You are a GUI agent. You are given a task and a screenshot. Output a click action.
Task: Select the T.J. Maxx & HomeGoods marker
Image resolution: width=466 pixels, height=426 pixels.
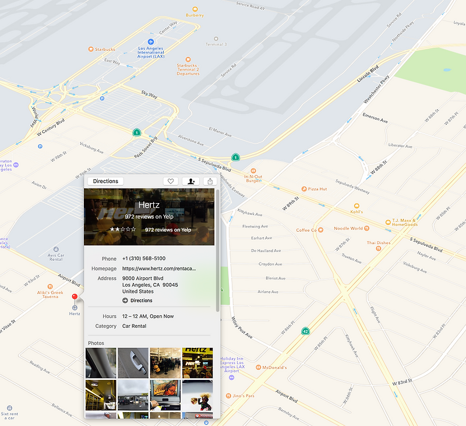pos(388,222)
